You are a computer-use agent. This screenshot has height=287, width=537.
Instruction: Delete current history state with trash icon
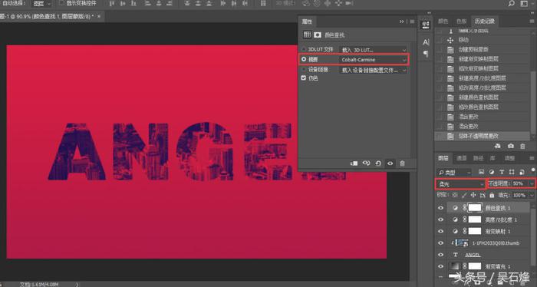click(x=522, y=147)
